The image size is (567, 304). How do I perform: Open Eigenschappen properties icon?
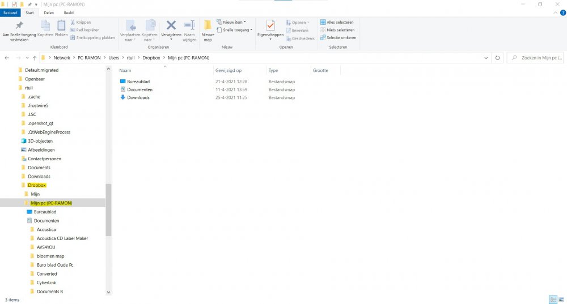270,25
